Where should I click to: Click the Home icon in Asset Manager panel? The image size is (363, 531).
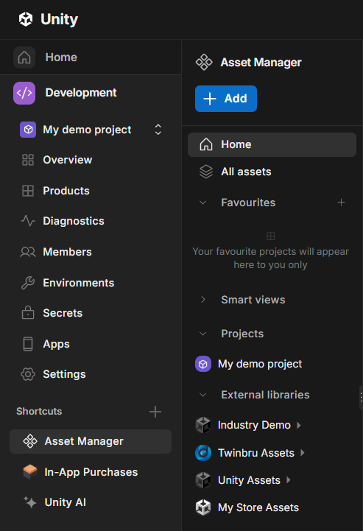coord(206,144)
